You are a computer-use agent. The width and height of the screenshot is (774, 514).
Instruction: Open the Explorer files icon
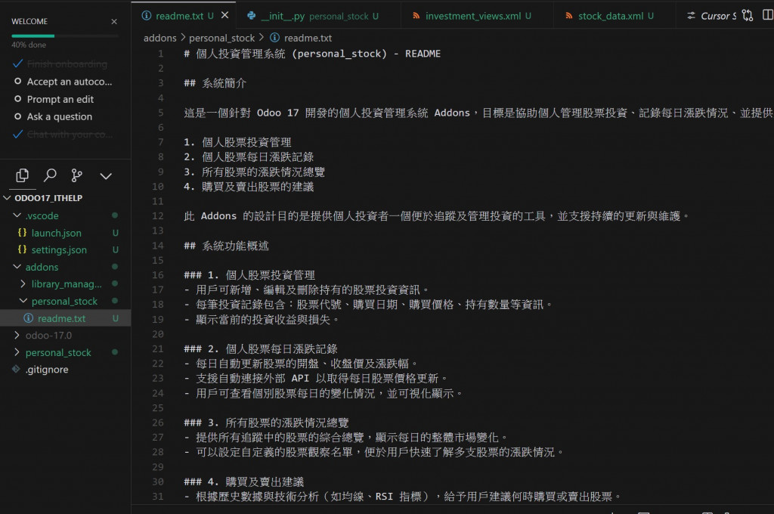tap(22, 175)
